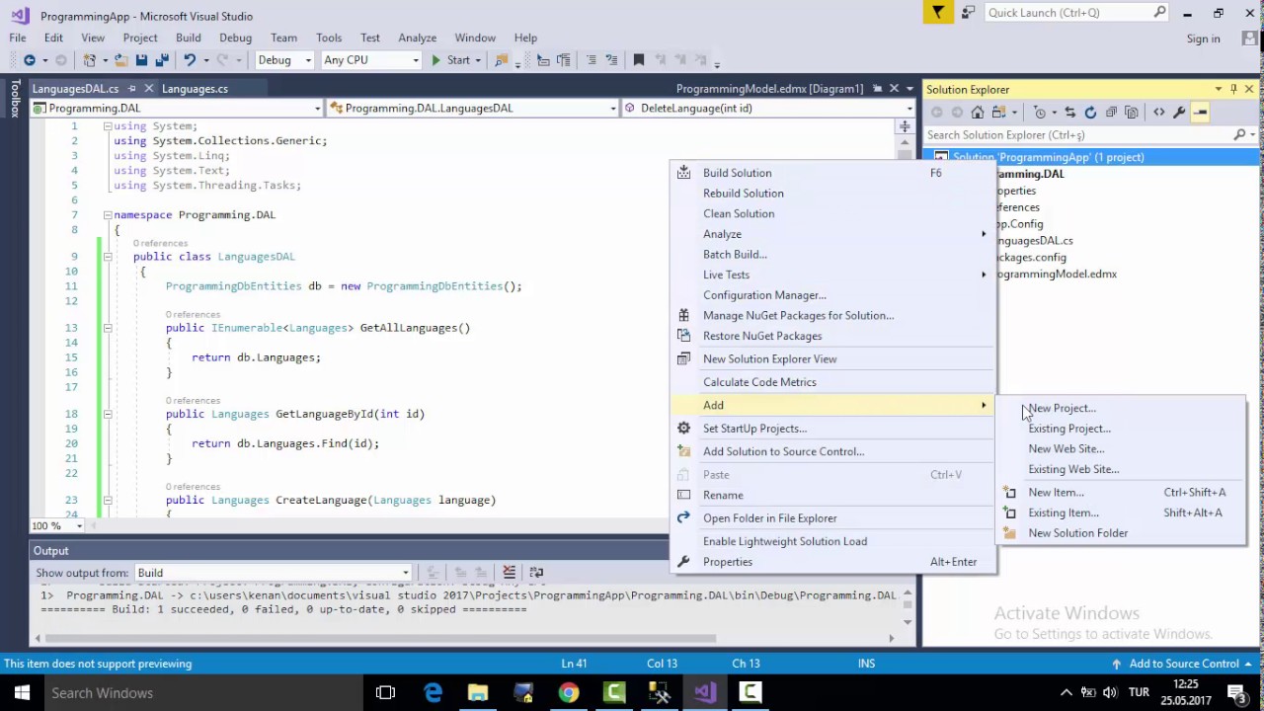
Task: Collapse the LanguagesDAL class code block
Action: point(108,257)
